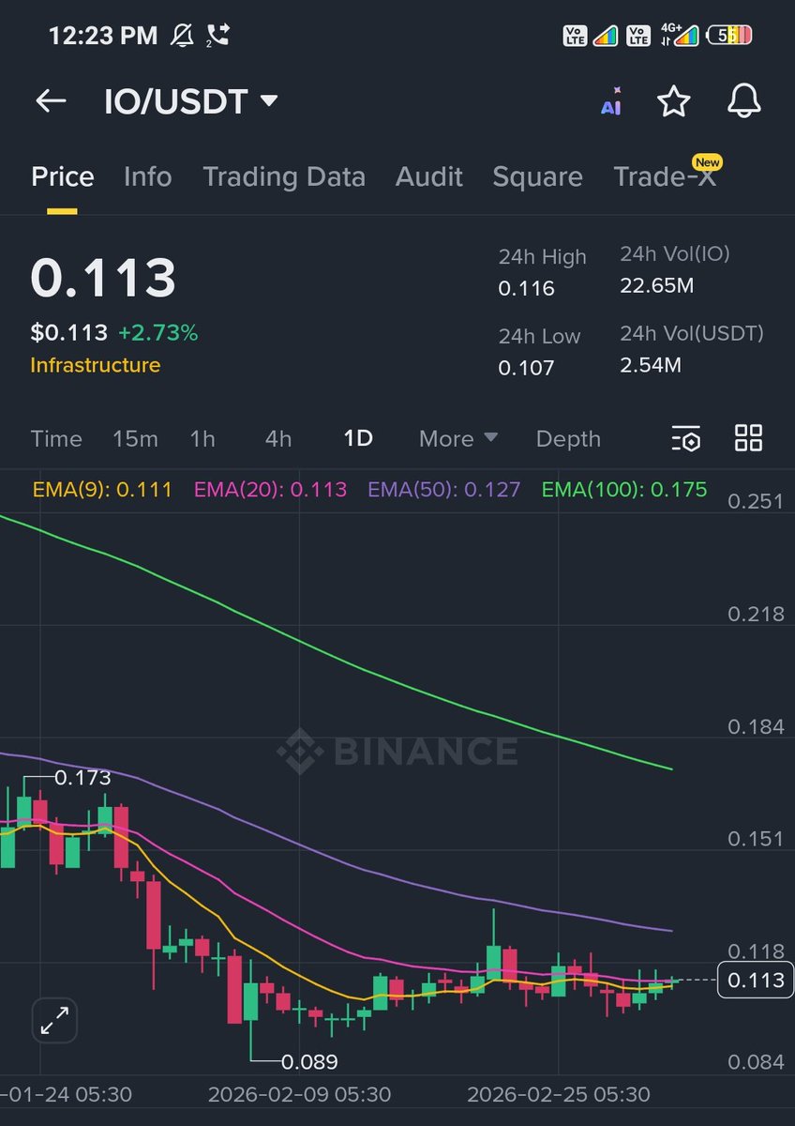Tap the 2026-02-09 05:30 date label
Image resolution: width=795 pixels, height=1126 pixels.
click(x=299, y=1095)
